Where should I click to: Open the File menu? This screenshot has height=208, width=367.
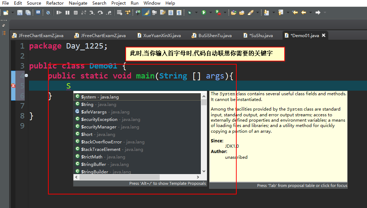tap(5, 3)
